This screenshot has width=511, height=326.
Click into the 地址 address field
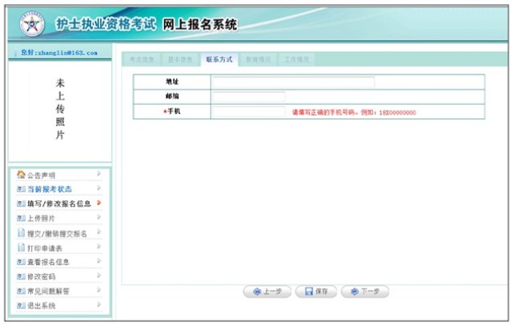(x=293, y=82)
